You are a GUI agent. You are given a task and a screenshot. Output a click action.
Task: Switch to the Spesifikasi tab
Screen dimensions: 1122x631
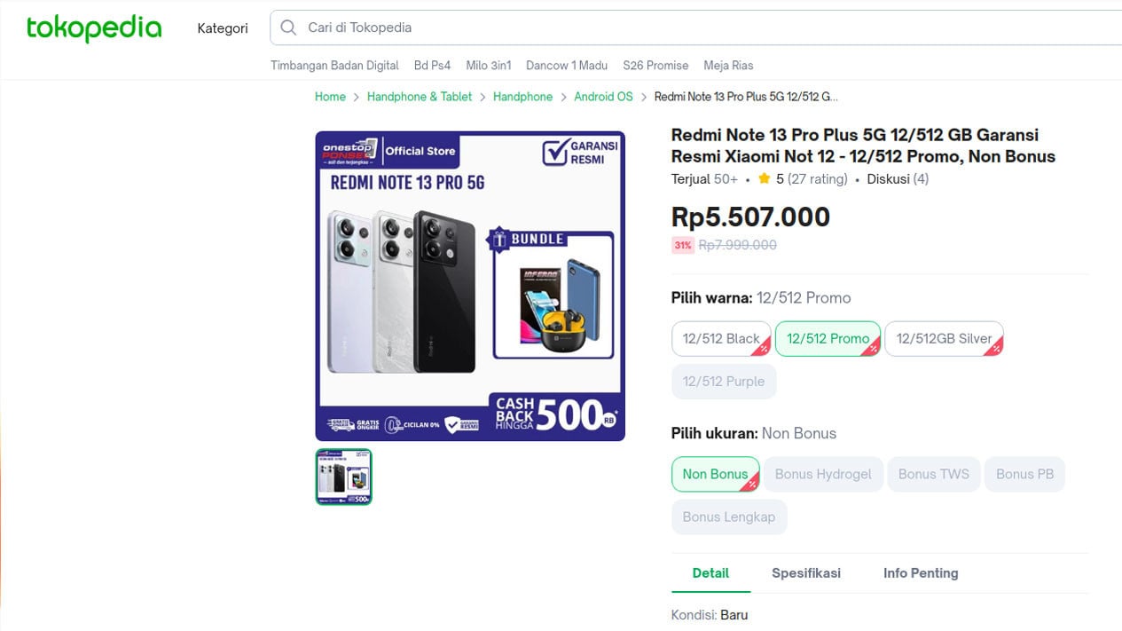806,573
